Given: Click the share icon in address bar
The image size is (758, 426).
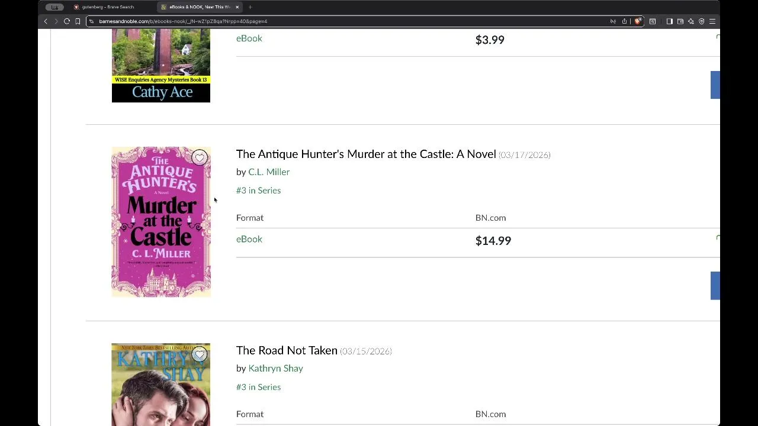Looking at the screenshot, I should point(624,21).
